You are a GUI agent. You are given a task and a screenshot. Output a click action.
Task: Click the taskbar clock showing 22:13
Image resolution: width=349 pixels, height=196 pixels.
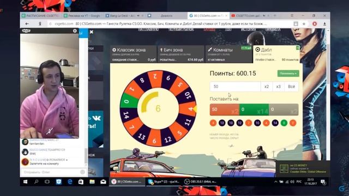[x=310, y=182]
